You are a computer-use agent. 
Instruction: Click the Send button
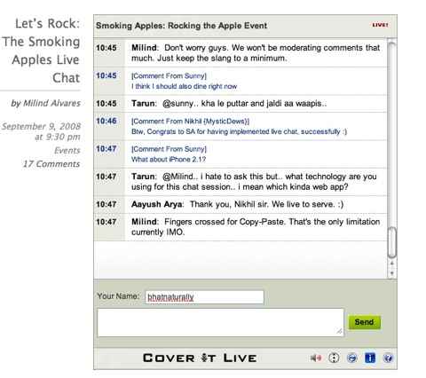364,322
